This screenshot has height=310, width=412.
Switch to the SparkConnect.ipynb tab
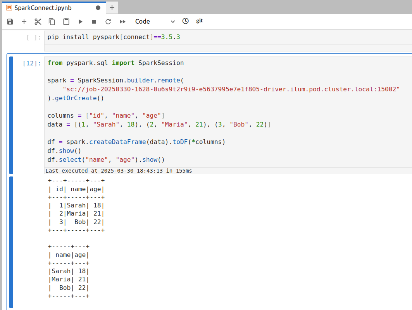[43, 7]
